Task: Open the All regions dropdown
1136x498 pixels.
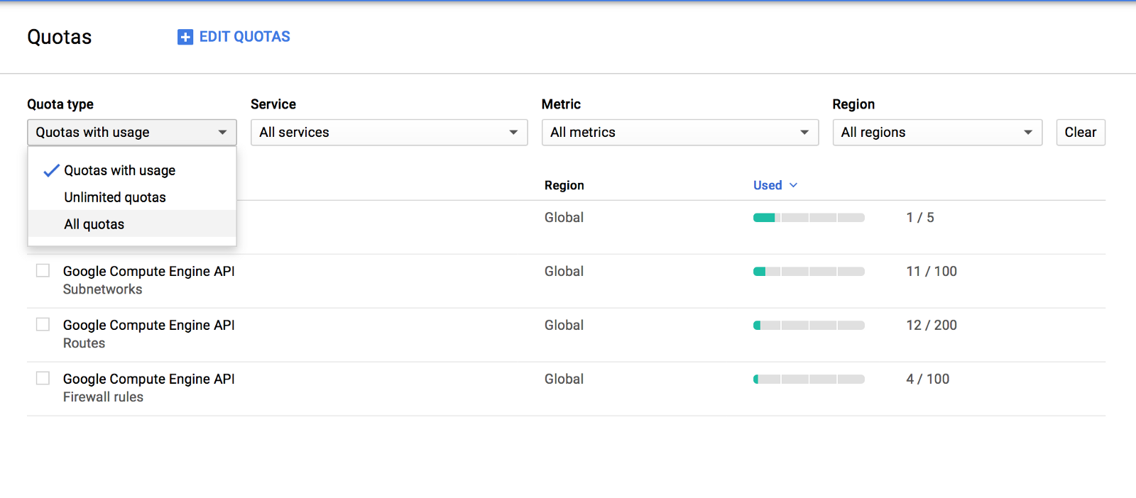Action: coord(936,133)
